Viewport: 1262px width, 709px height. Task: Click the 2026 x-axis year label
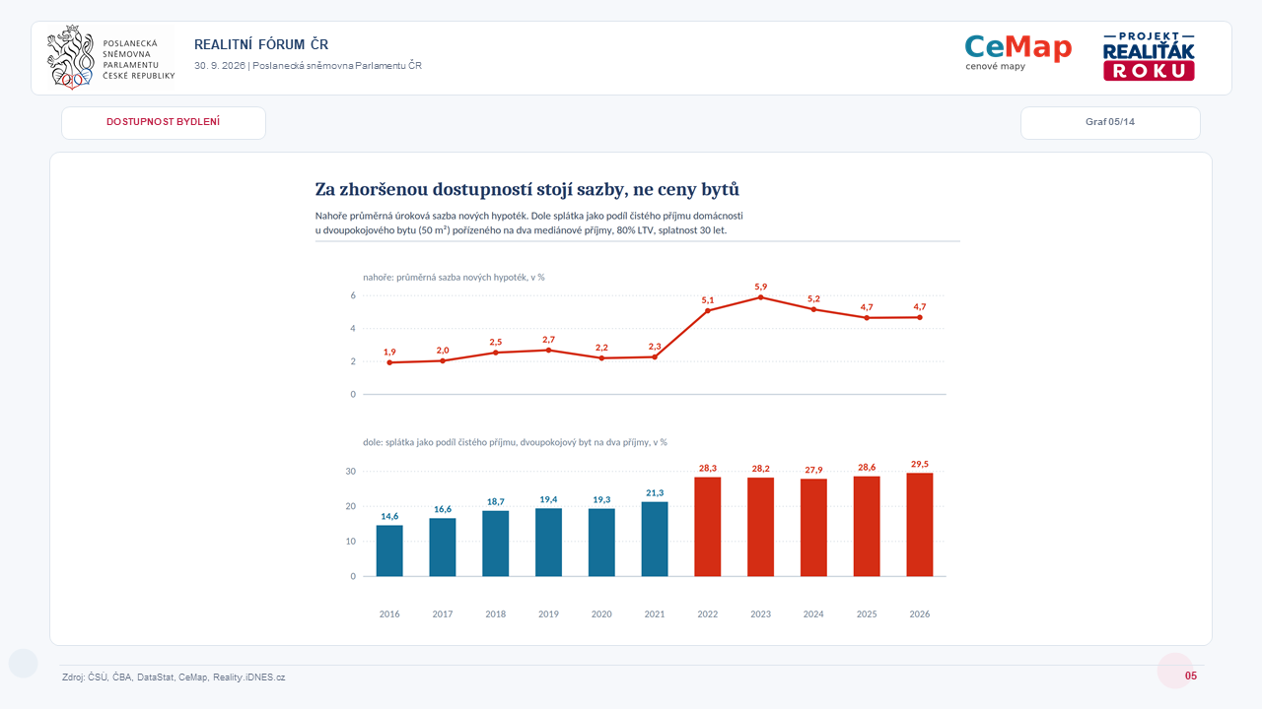[920, 614]
